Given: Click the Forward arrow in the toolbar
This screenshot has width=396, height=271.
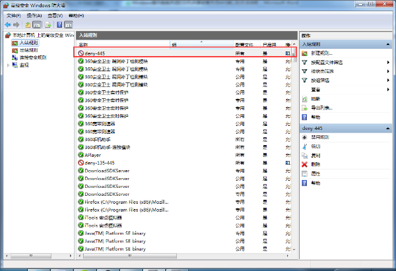Looking at the screenshot, I should click(x=16, y=25).
